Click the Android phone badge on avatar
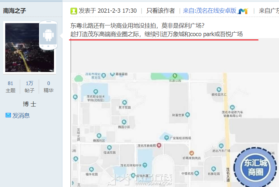The width and height of the screenshot is (279, 187). pos(48,35)
